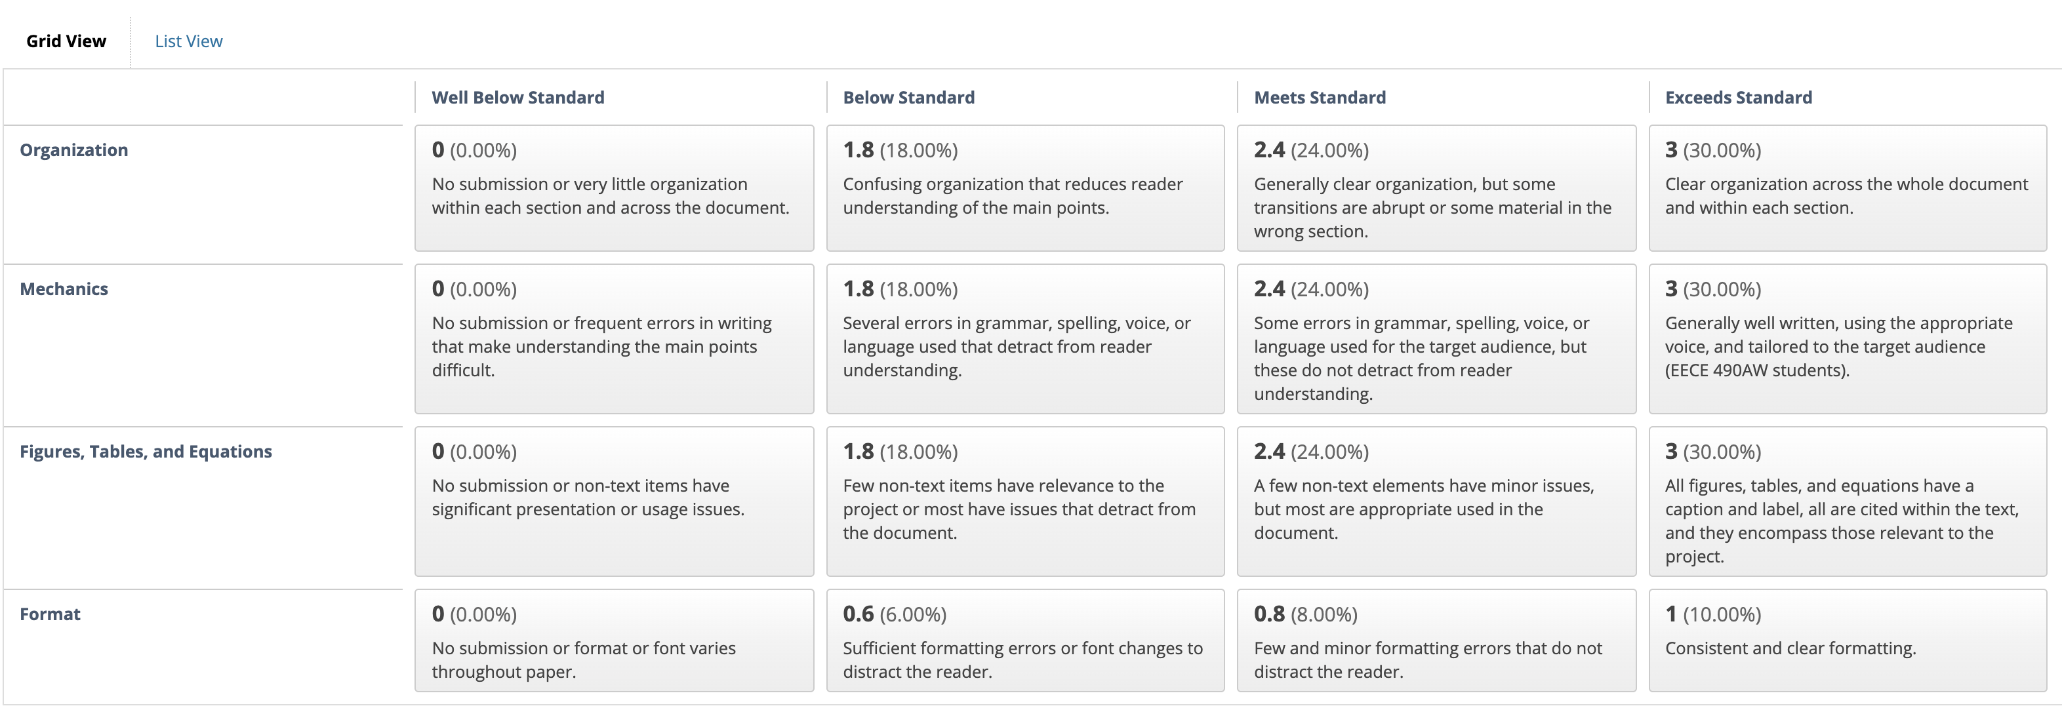Select Format Meets Standard 0.8 cell
Viewport: 2062px width, 708px height.
(1436, 640)
